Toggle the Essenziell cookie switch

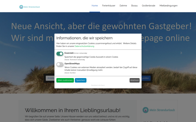60,54
